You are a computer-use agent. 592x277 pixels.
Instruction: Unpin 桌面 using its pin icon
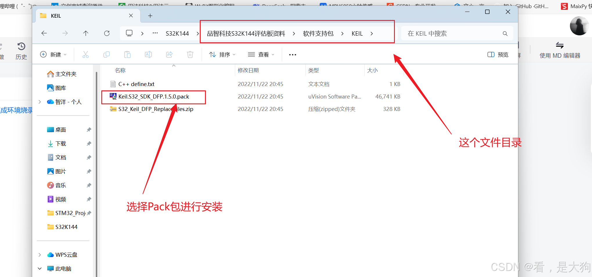click(x=89, y=130)
